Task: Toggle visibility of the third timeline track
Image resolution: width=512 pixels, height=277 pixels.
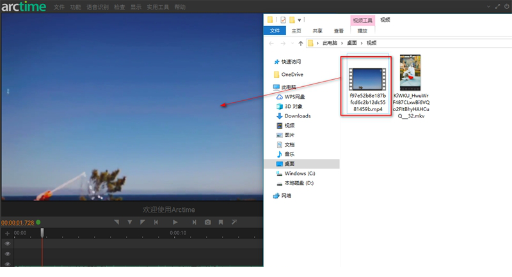Action: pos(8,264)
